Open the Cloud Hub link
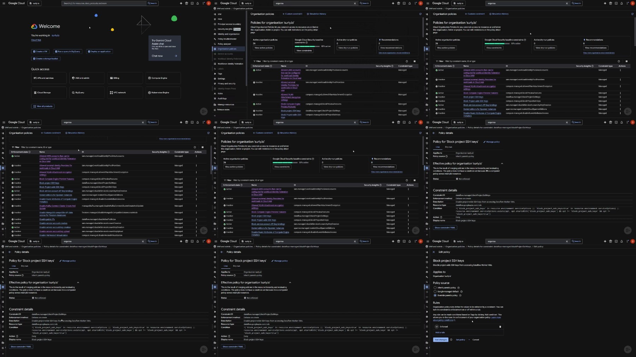The image size is (636, 357). point(36,40)
